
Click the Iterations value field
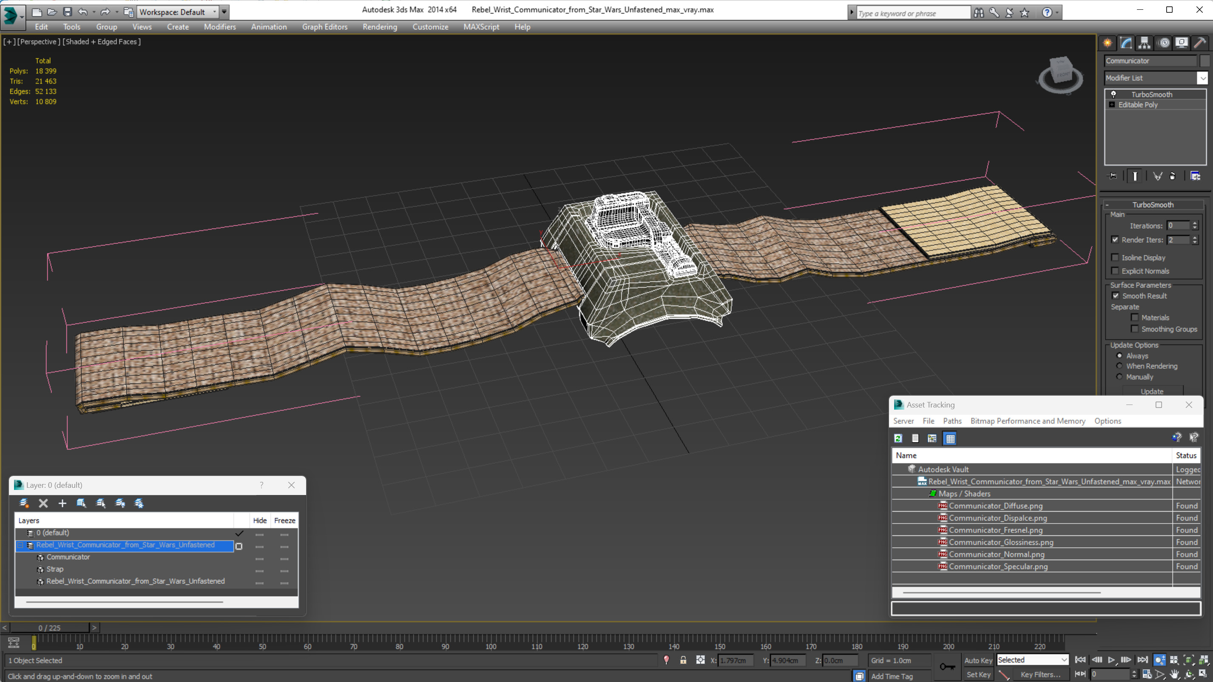(1179, 226)
